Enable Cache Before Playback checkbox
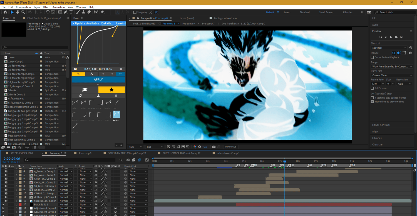The height and width of the screenshot is (216, 417). click(372, 57)
